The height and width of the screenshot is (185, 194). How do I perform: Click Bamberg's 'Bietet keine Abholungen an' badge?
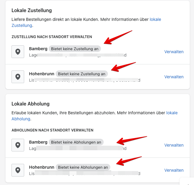76,142
